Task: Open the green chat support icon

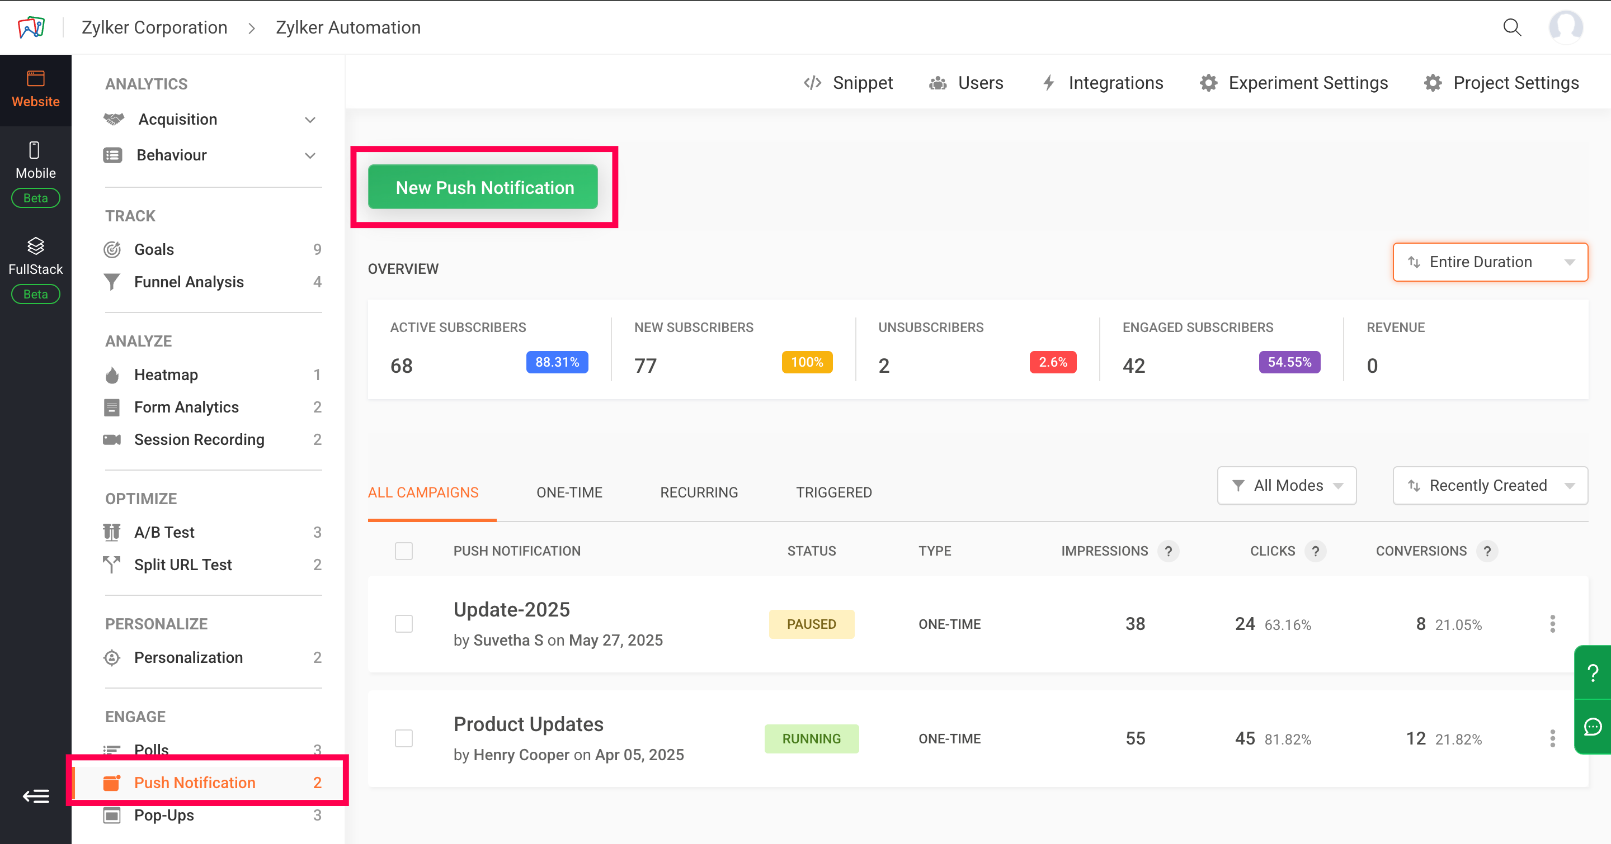Action: point(1592,727)
